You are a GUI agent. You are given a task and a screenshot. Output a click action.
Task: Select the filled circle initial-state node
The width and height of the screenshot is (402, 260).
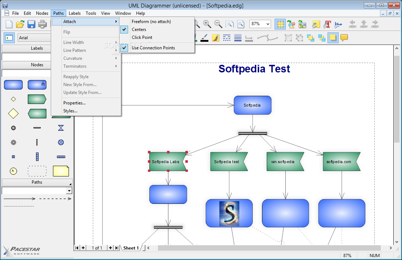click(x=13, y=128)
